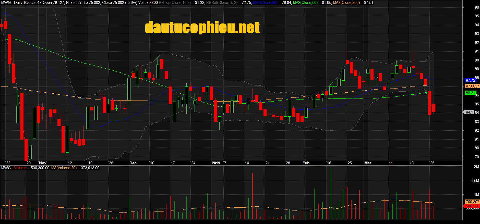Click the dautucophieu.net watermark text
Image resolution: width=480 pixels, height=224 pixels.
tap(202, 28)
